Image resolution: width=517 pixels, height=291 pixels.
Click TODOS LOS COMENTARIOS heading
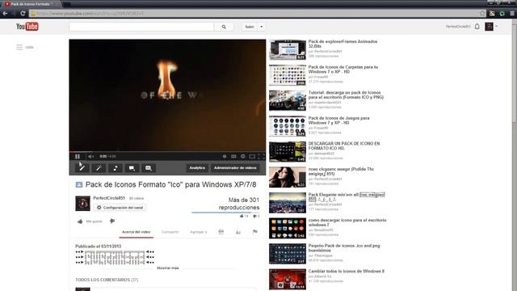pyautogui.click(x=107, y=280)
